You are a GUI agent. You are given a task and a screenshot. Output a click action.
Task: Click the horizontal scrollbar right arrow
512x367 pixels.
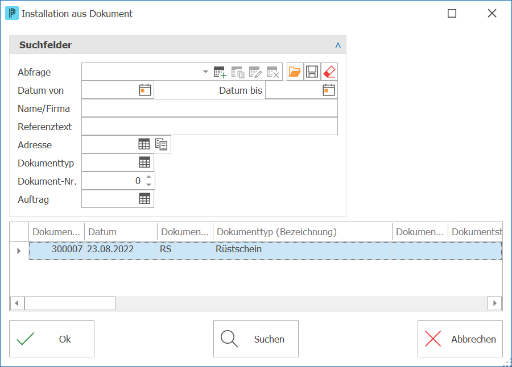(495, 303)
